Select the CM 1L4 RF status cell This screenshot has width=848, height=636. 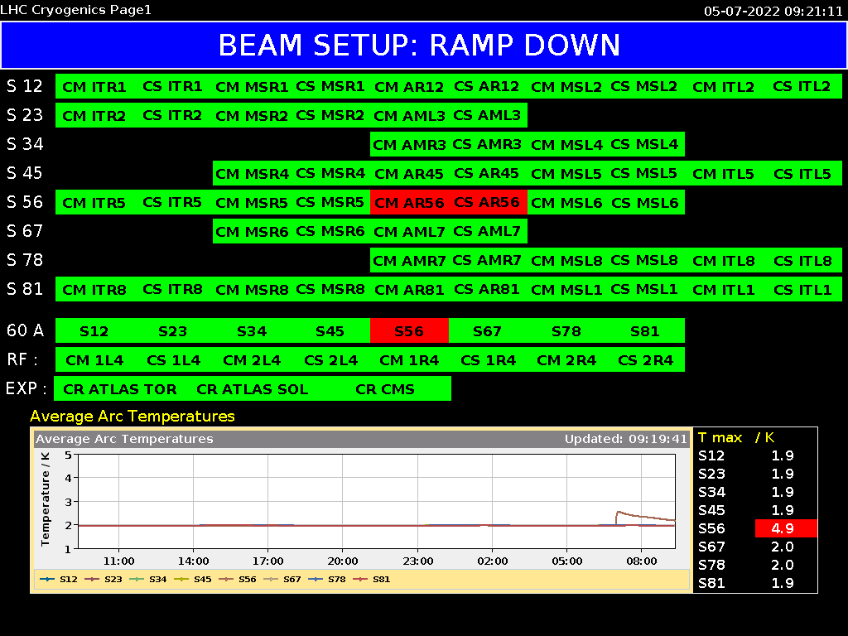pos(94,360)
